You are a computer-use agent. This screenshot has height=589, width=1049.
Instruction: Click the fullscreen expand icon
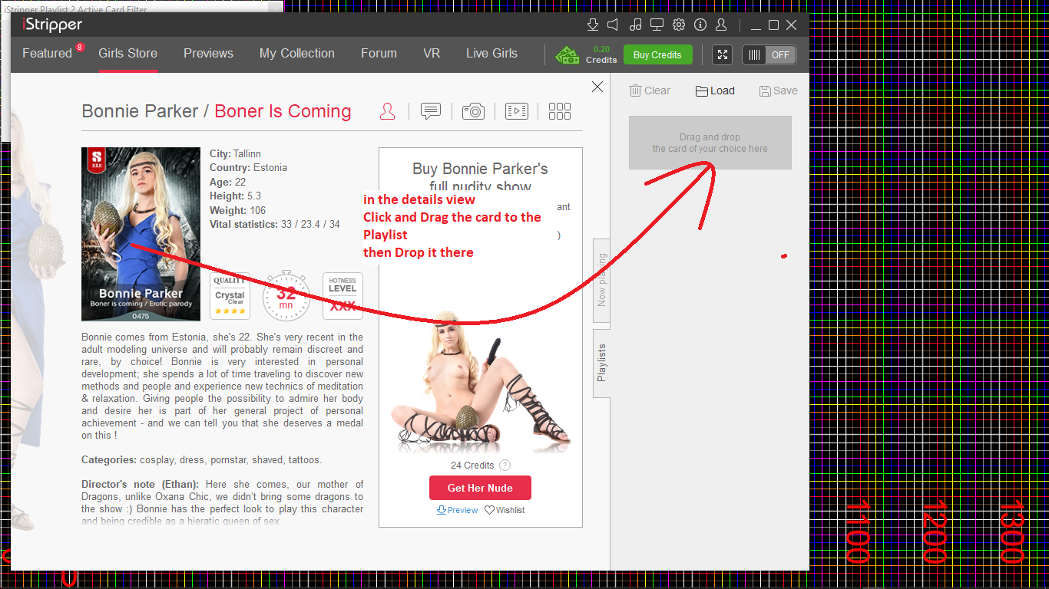723,54
